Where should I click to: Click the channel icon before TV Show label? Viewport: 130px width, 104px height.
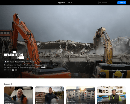[5, 62]
